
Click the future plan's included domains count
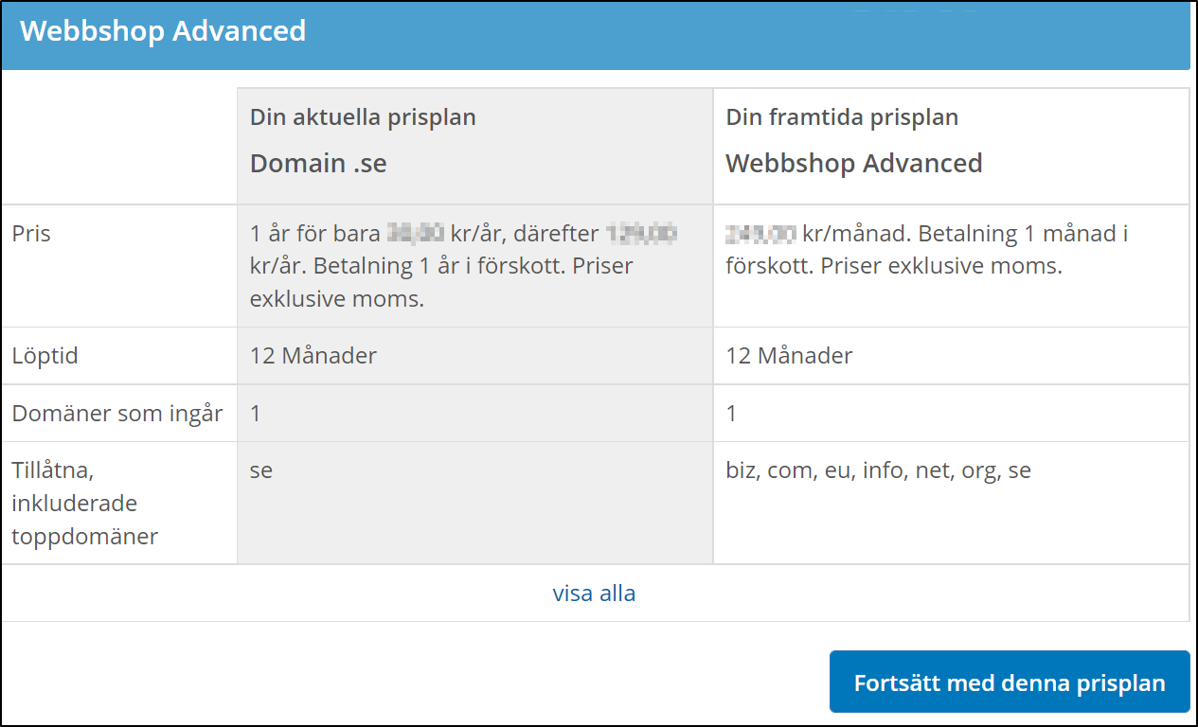click(x=731, y=413)
